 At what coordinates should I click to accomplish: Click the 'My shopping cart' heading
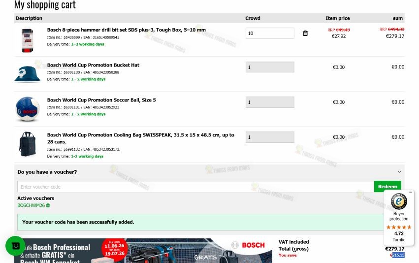pos(45,4)
